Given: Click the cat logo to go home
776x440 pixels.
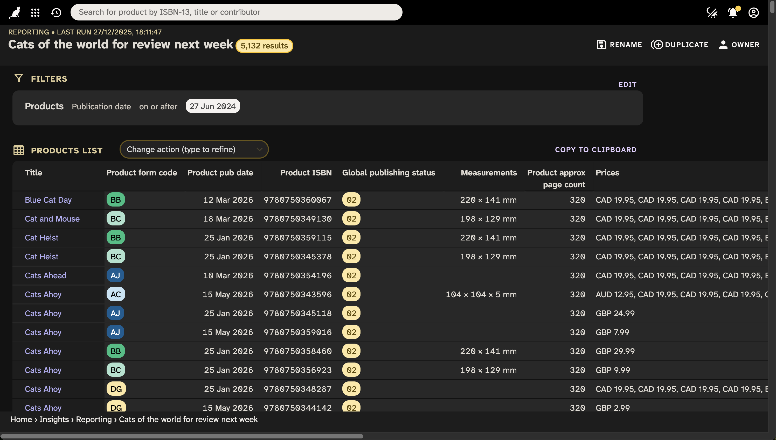Looking at the screenshot, I should pos(14,12).
